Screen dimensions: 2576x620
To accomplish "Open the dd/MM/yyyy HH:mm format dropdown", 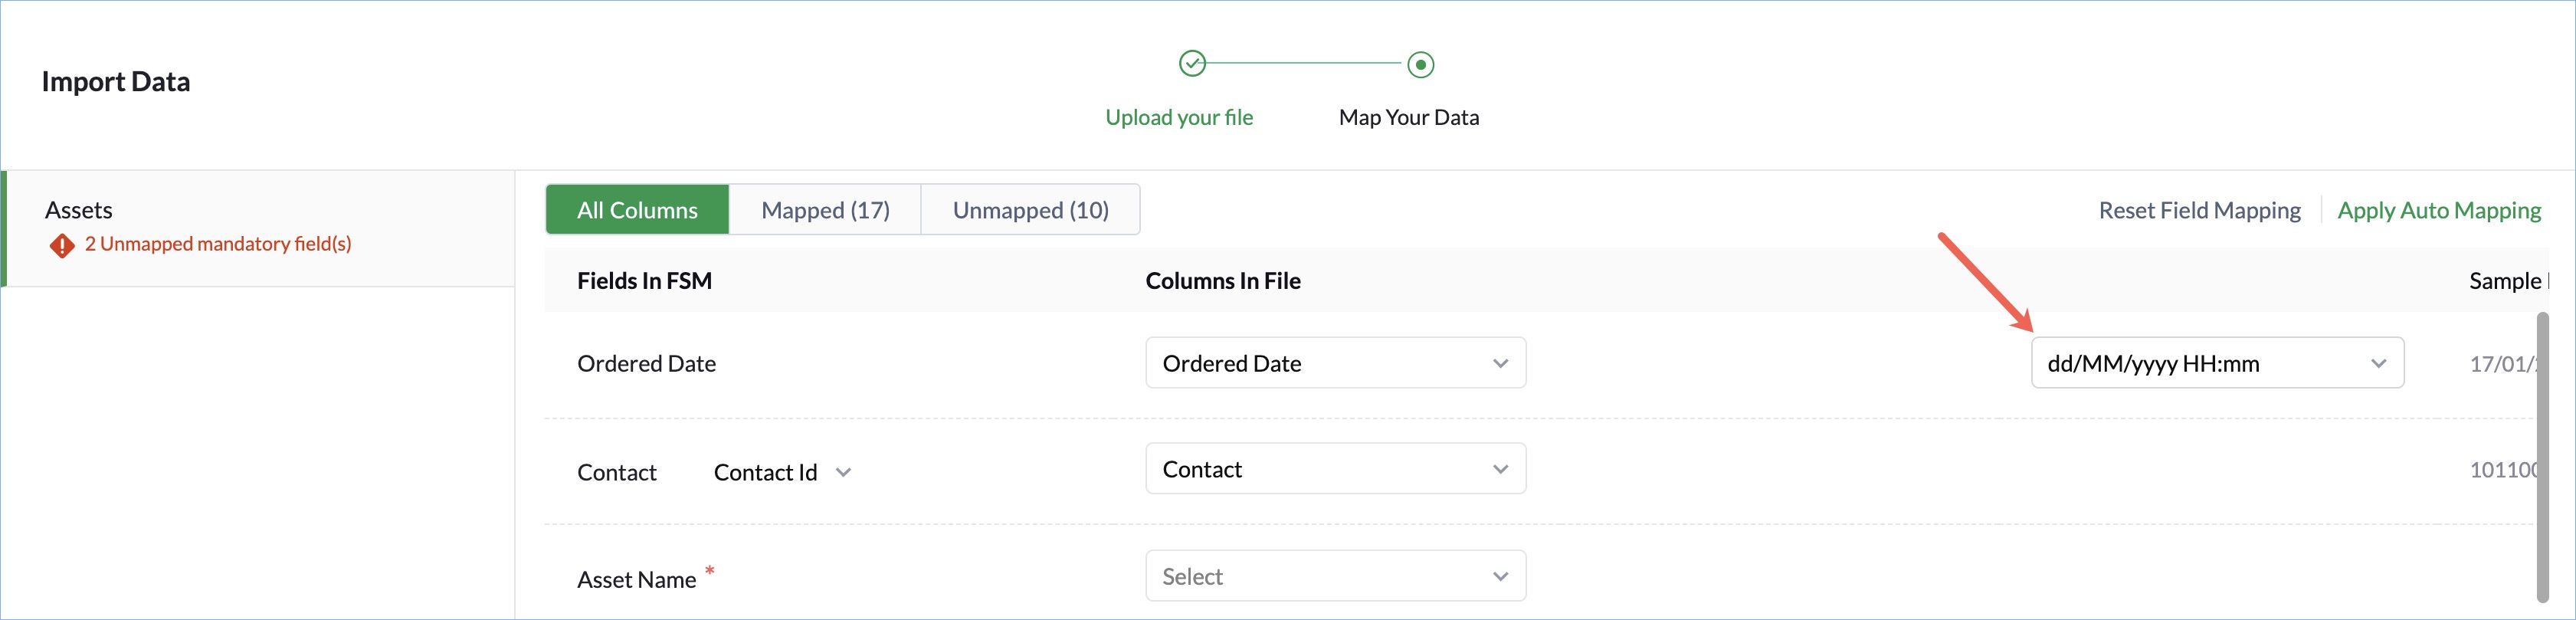I will point(2216,364).
